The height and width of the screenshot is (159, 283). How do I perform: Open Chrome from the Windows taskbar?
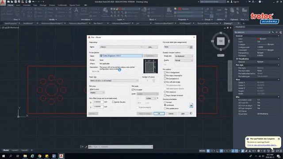(39, 156)
